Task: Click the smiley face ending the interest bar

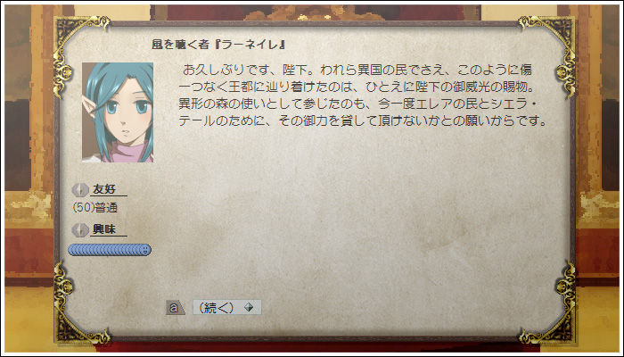Action: (145, 250)
